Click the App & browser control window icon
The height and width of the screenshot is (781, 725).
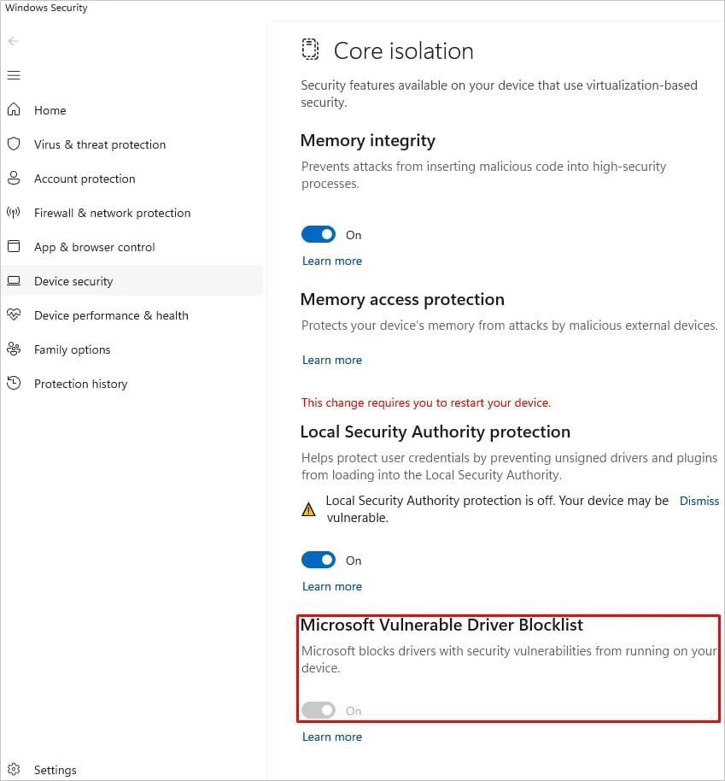pos(14,247)
